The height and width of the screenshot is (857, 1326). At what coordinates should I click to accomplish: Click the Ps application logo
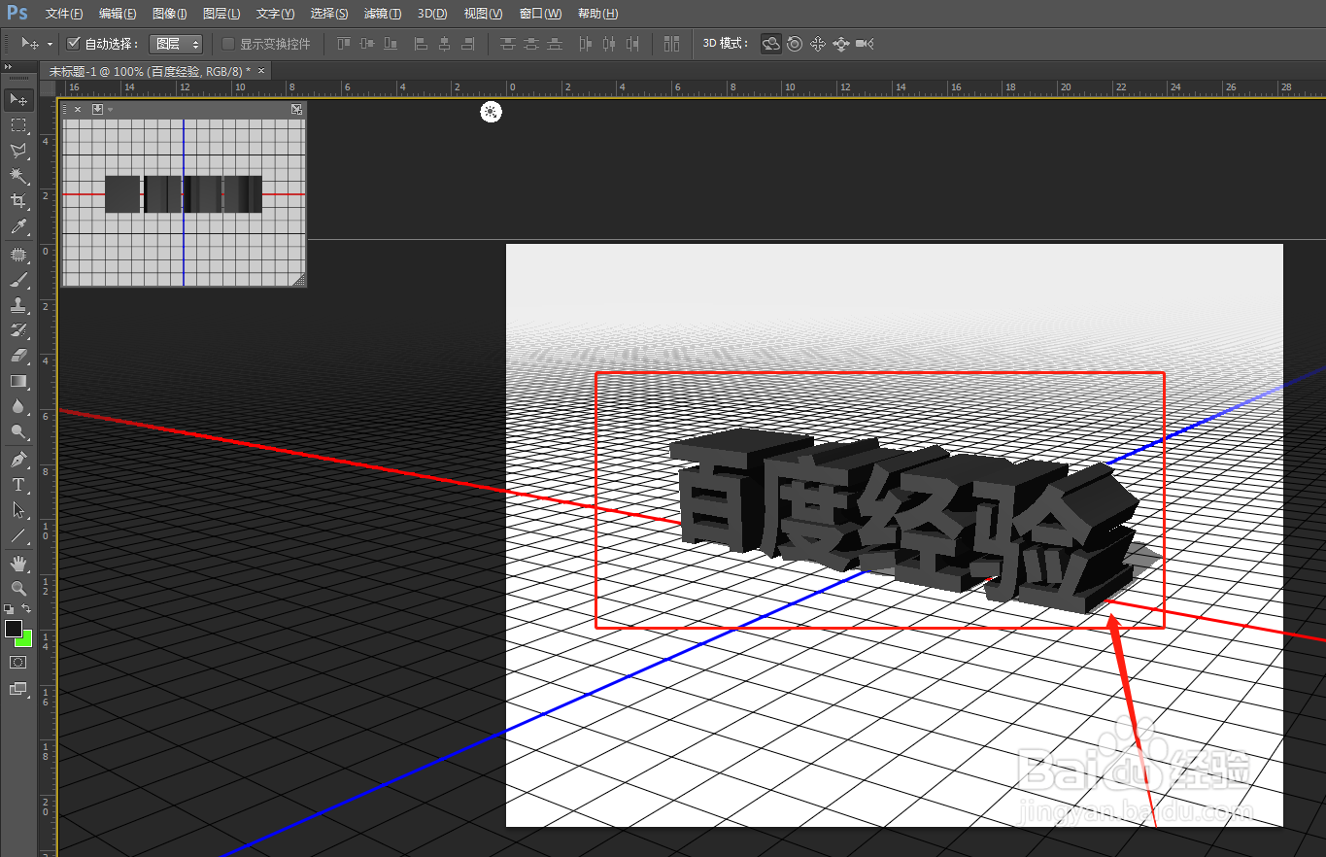pos(17,14)
